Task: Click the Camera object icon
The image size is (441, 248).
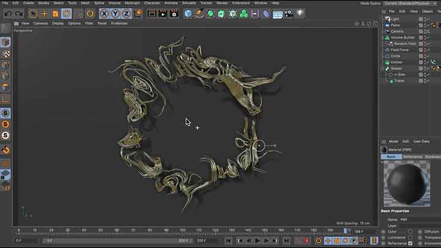Action: click(x=288, y=13)
